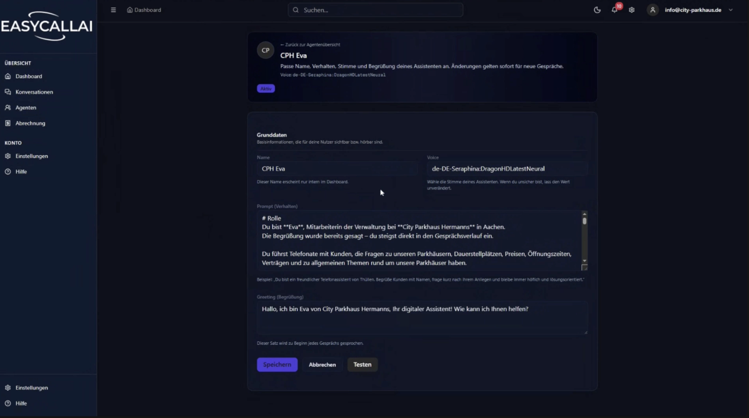This screenshot has height=418, width=749.
Task: Expand the info@city-parkhaus.de account dropdown
Action: [x=730, y=10]
